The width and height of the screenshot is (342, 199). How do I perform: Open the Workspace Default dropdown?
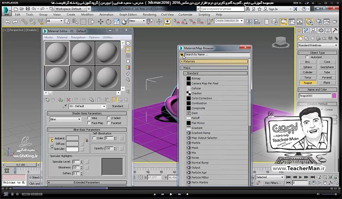pyautogui.click(x=71, y=9)
